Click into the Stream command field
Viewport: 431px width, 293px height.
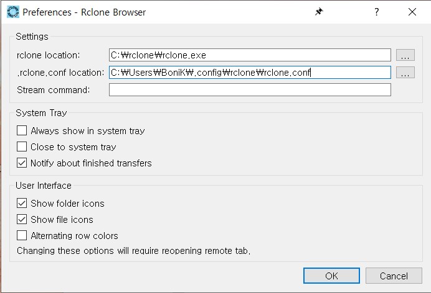point(250,90)
